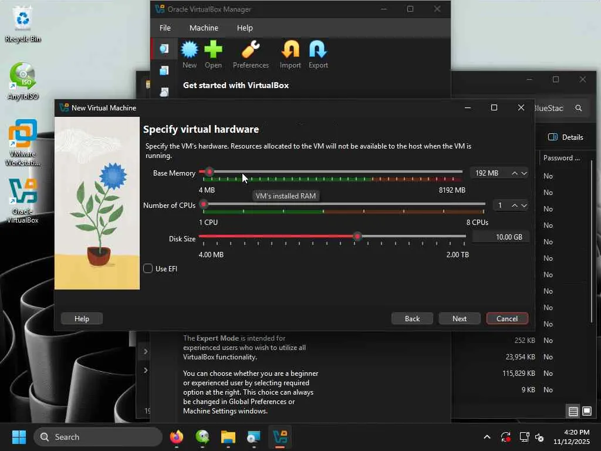601x451 pixels.
Task: Click the Disk Size slider handle
Action: (357, 236)
